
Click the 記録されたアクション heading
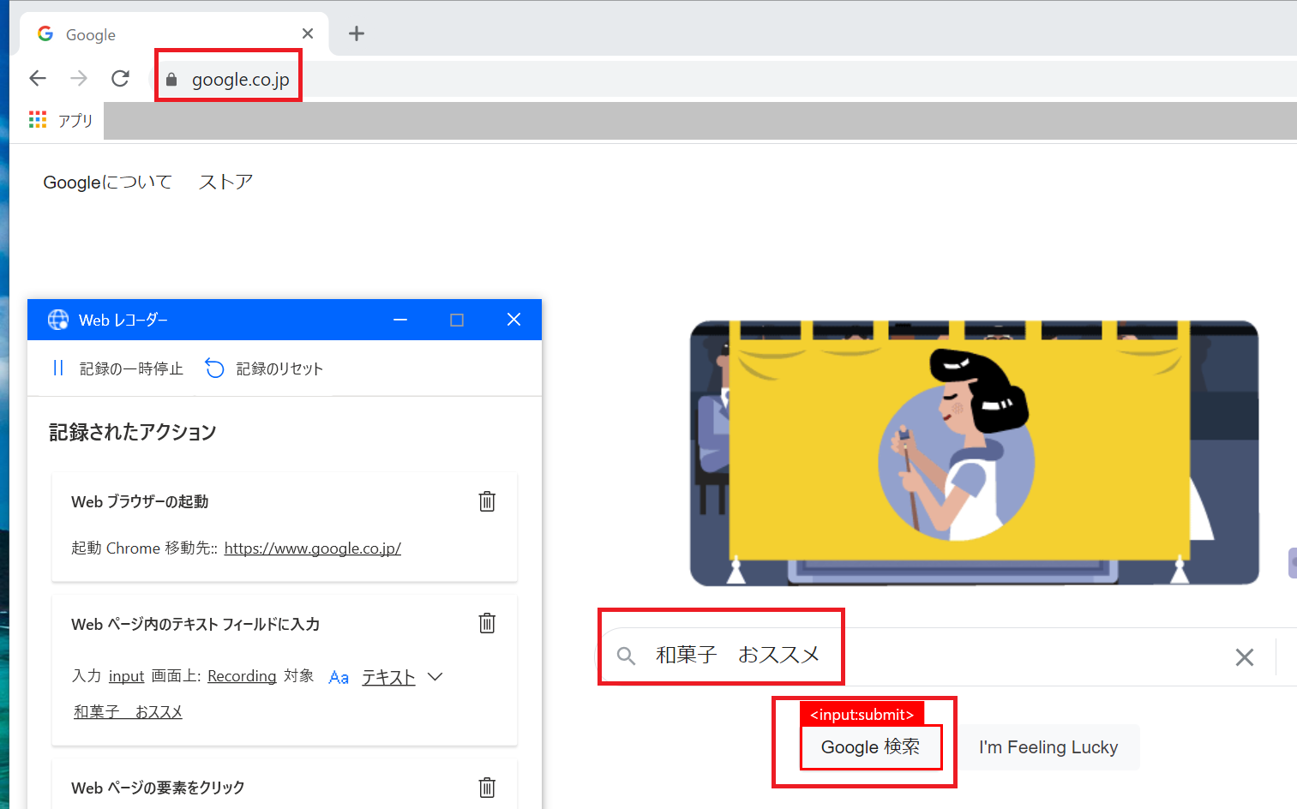[133, 432]
